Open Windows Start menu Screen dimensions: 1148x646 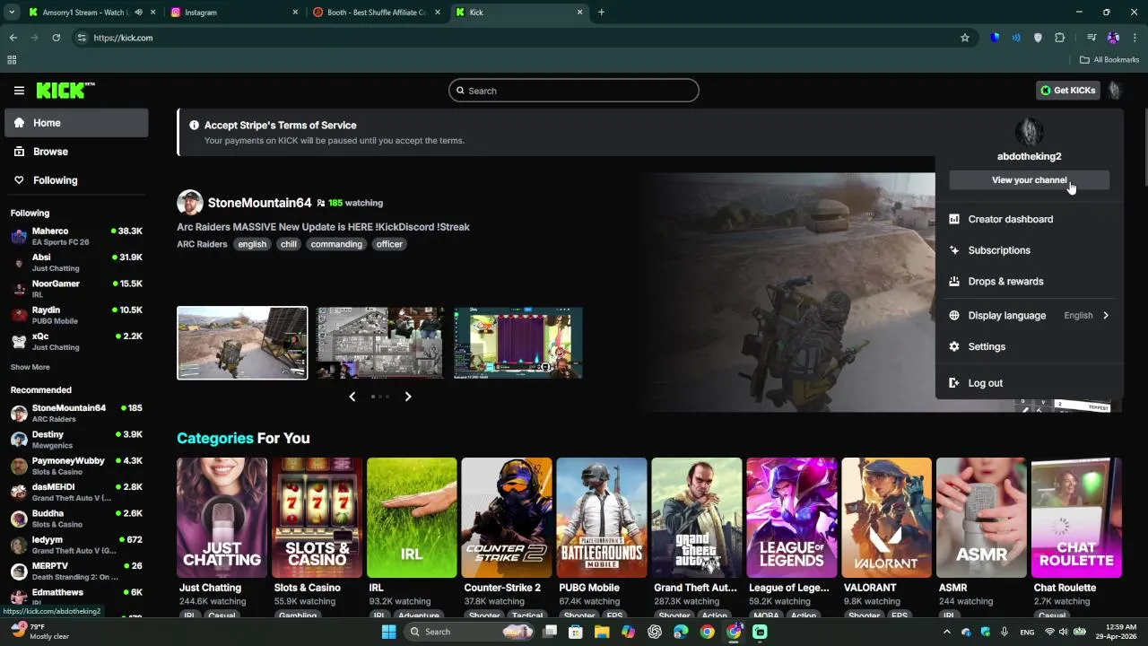coord(388,632)
